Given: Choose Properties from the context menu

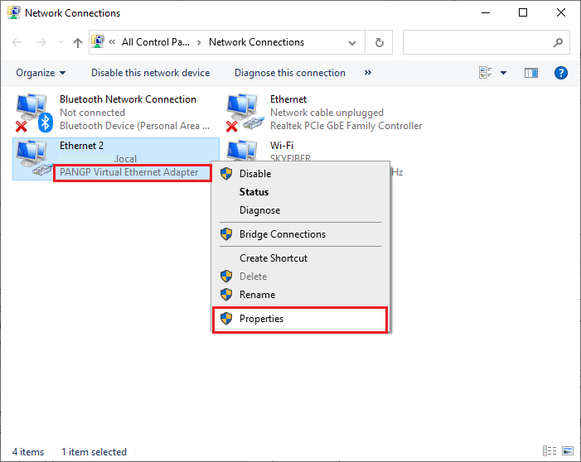Looking at the screenshot, I should (x=261, y=319).
